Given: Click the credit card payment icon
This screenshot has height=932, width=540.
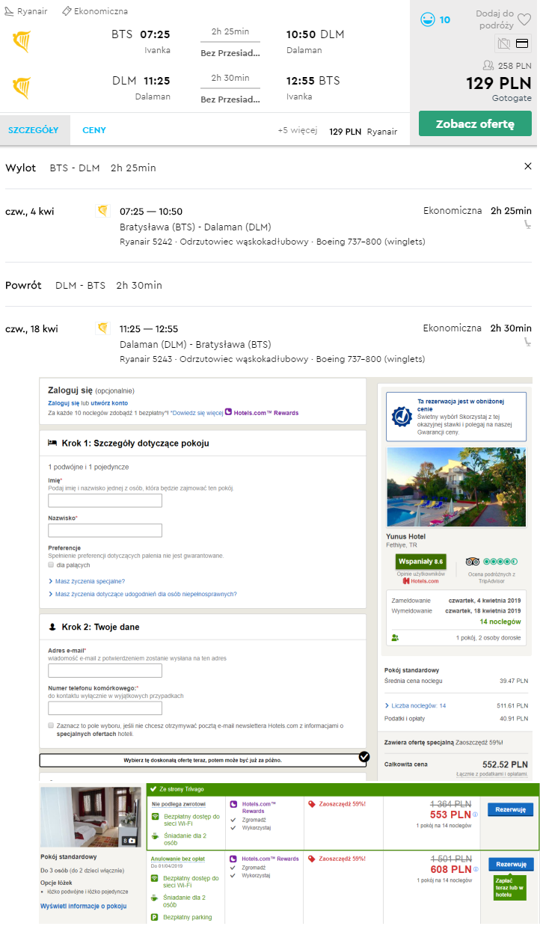Looking at the screenshot, I should [x=523, y=43].
